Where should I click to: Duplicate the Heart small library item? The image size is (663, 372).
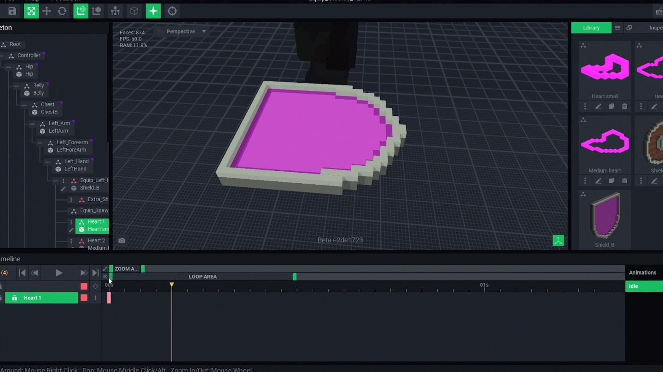tap(611, 107)
